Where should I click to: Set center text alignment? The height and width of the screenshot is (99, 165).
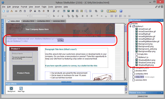click(x=87, y=16)
